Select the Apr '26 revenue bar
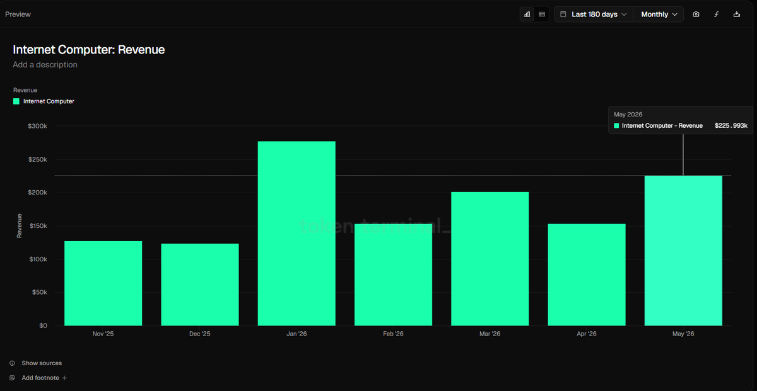This screenshot has height=391, width=757. (x=587, y=275)
